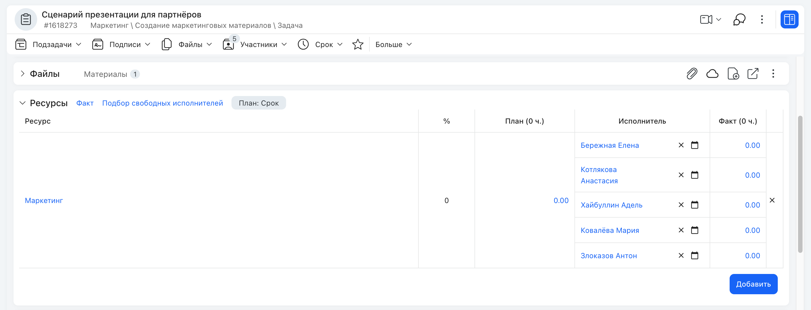811x310 pixels.
Task: Attach a file with the paperclip icon
Action: point(692,74)
